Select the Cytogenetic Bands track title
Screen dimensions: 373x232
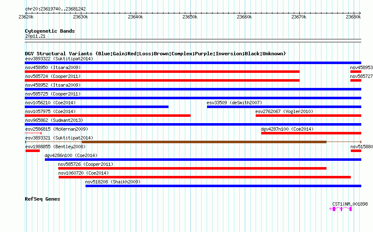50,31
